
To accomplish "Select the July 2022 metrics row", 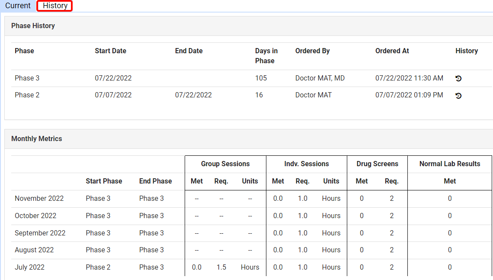I will pyautogui.click(x=29, y=267).
